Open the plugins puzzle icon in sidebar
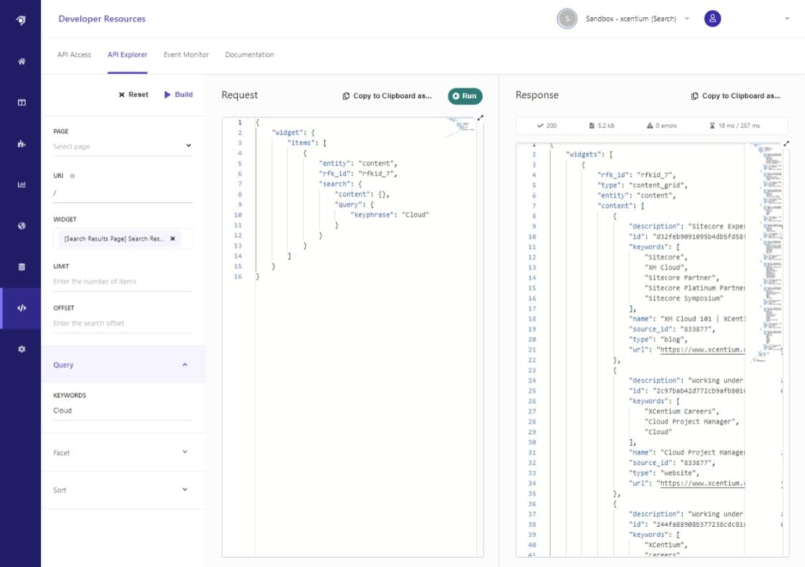The image size is (805, 567). 21,143
